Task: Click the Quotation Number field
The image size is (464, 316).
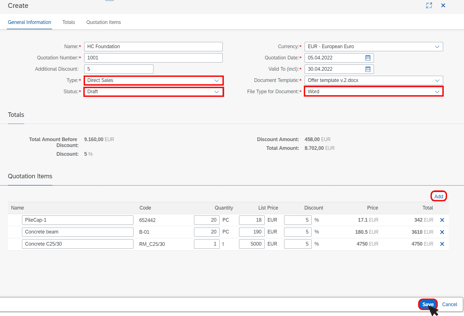Action: [153, 58]
